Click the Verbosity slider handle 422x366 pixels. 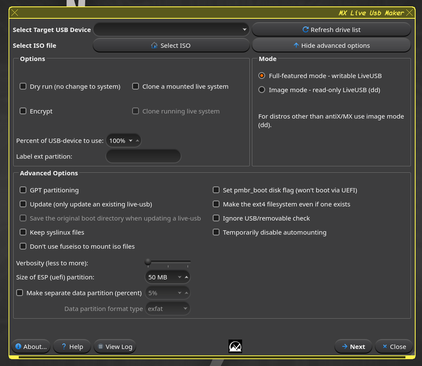tap(148, 262)
